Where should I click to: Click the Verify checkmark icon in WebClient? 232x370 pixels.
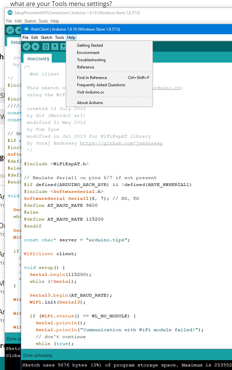[x=27, y=47]
